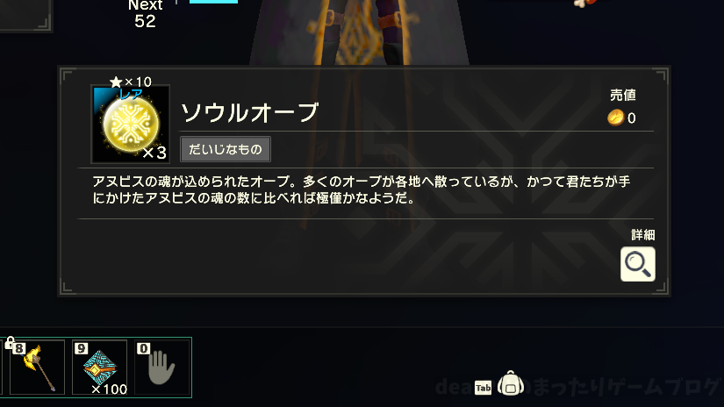The image size is (724, 407).
Task: Click the だいじなもの category tag
Action: click(x=226, y=149)
